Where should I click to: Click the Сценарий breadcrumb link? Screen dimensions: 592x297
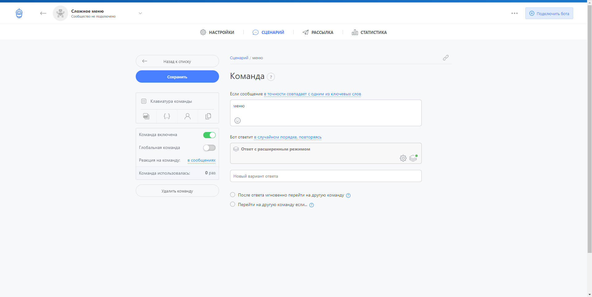[x=239, y=58]
